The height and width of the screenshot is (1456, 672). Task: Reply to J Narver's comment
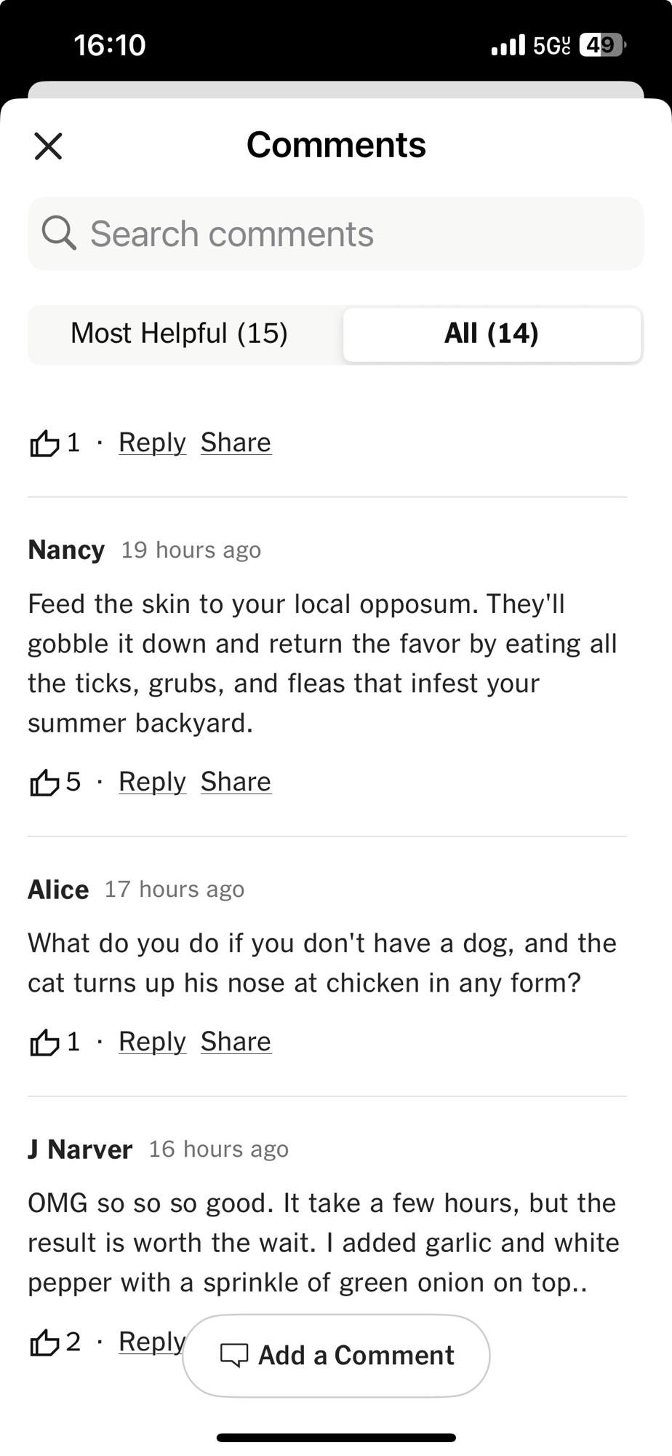(150, 1341)
